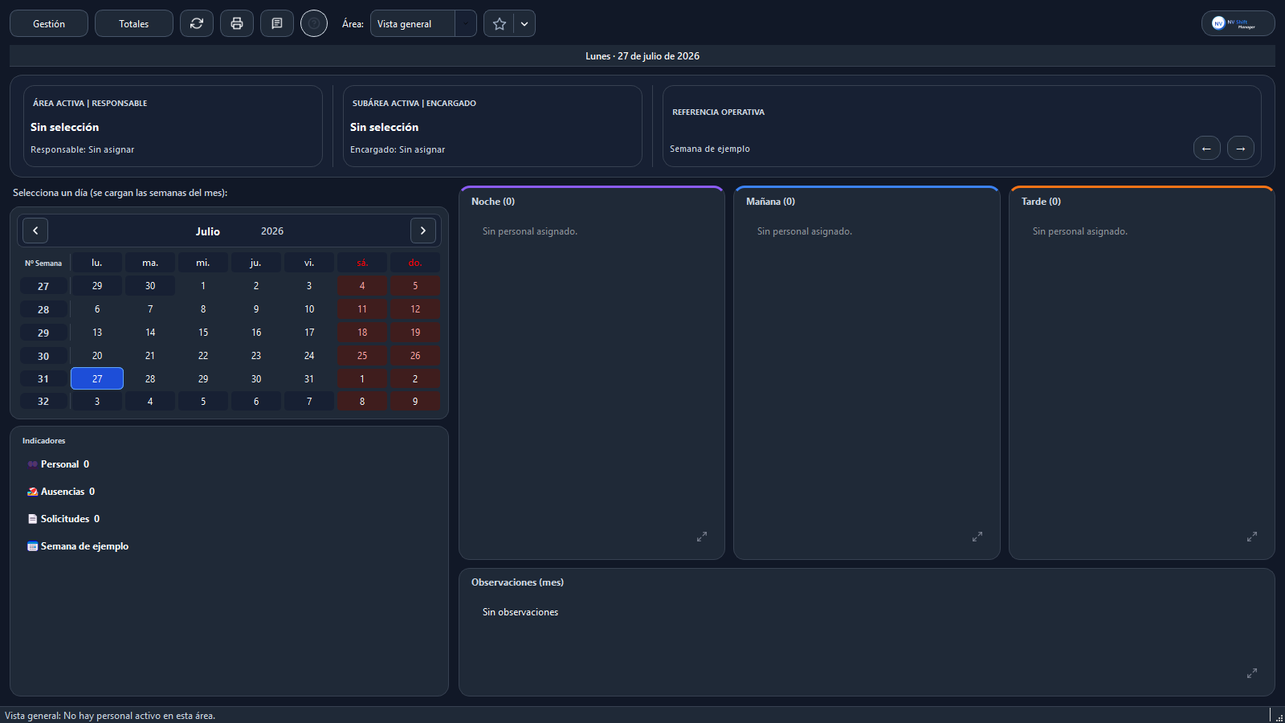
Task: Select week number 32
Action: (x=43, y=401)
